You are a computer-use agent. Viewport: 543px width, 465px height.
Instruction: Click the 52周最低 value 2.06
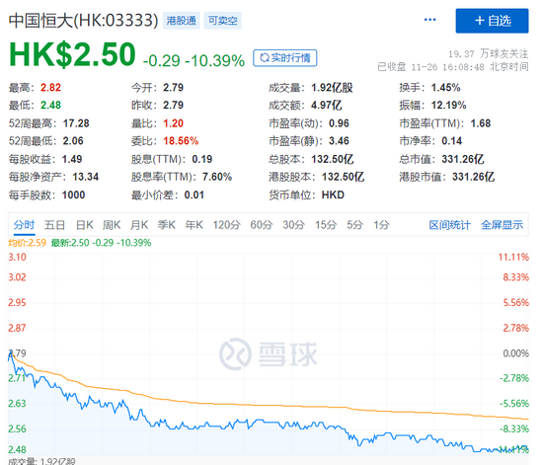coord(73,141)
